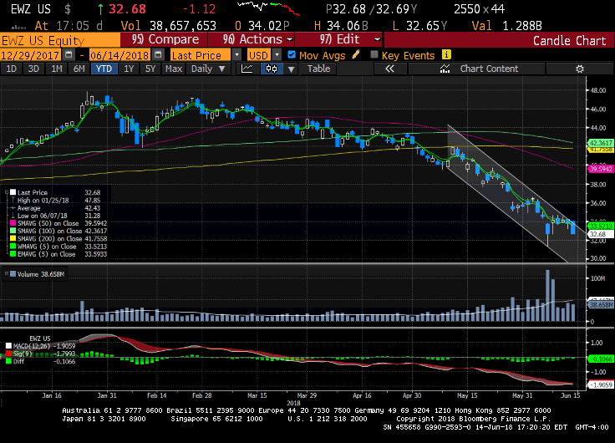Screen dimensions: 615x443
Task: Open the Edit menu
Action: tap(349, 39)
